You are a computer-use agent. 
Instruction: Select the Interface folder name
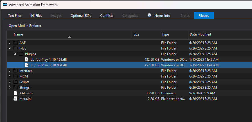pos(26,71)
